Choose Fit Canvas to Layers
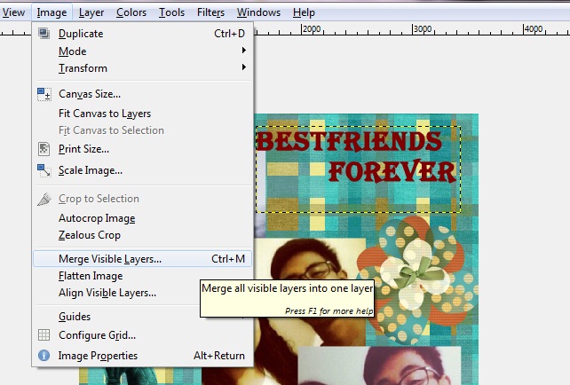Image resolution: width=570 pixels, height=385 pixels. 142,114
